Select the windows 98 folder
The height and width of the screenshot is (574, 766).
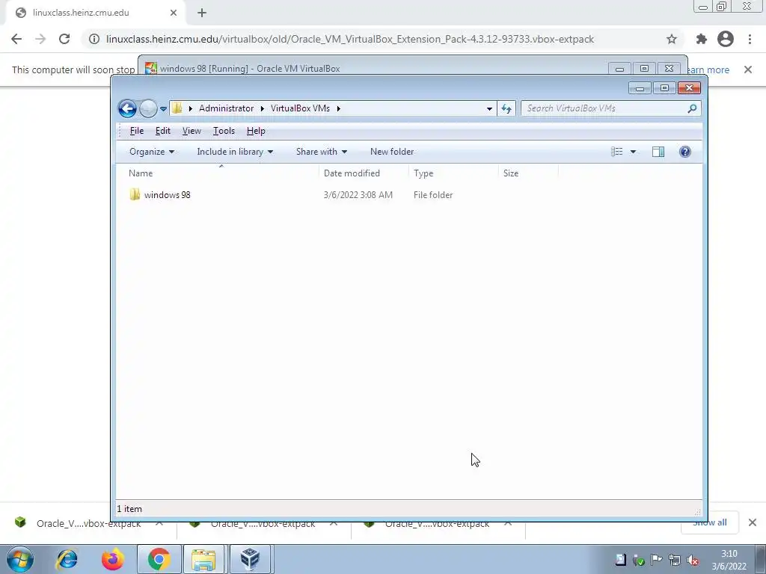tap(167, 195)
